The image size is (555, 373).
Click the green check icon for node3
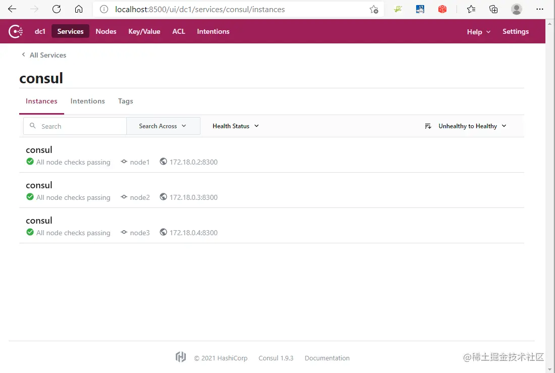coord(30,232)
